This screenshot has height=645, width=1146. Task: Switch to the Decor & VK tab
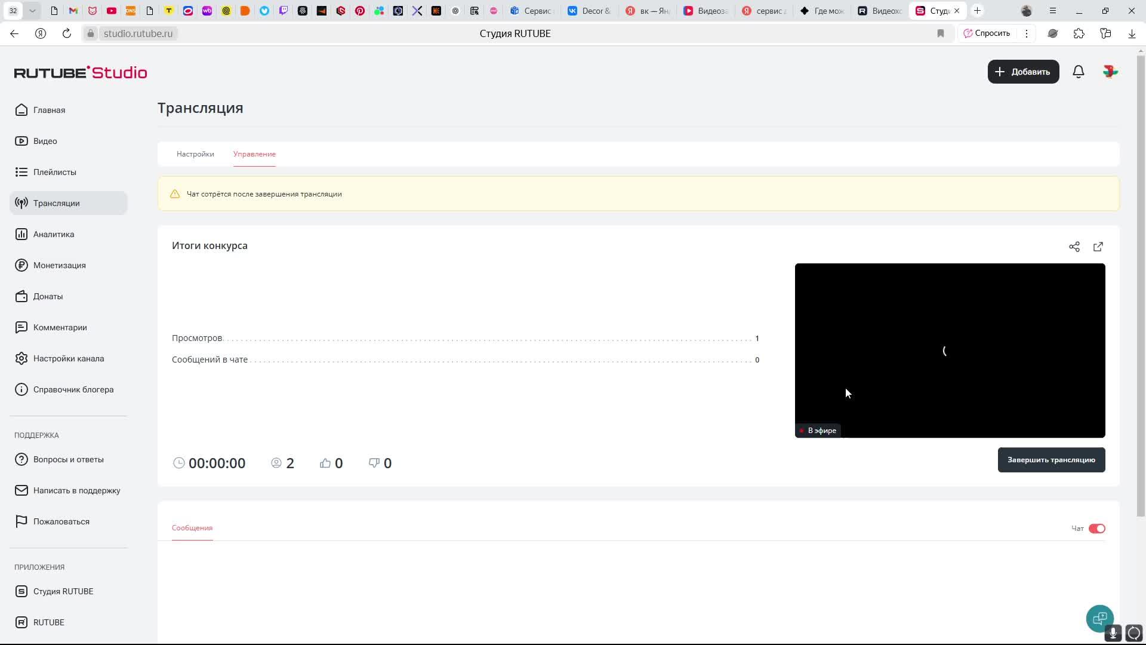[590, 11]
